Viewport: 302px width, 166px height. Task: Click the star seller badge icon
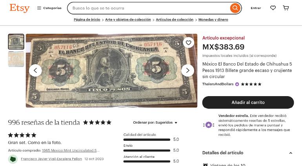[x=209, y=125]
